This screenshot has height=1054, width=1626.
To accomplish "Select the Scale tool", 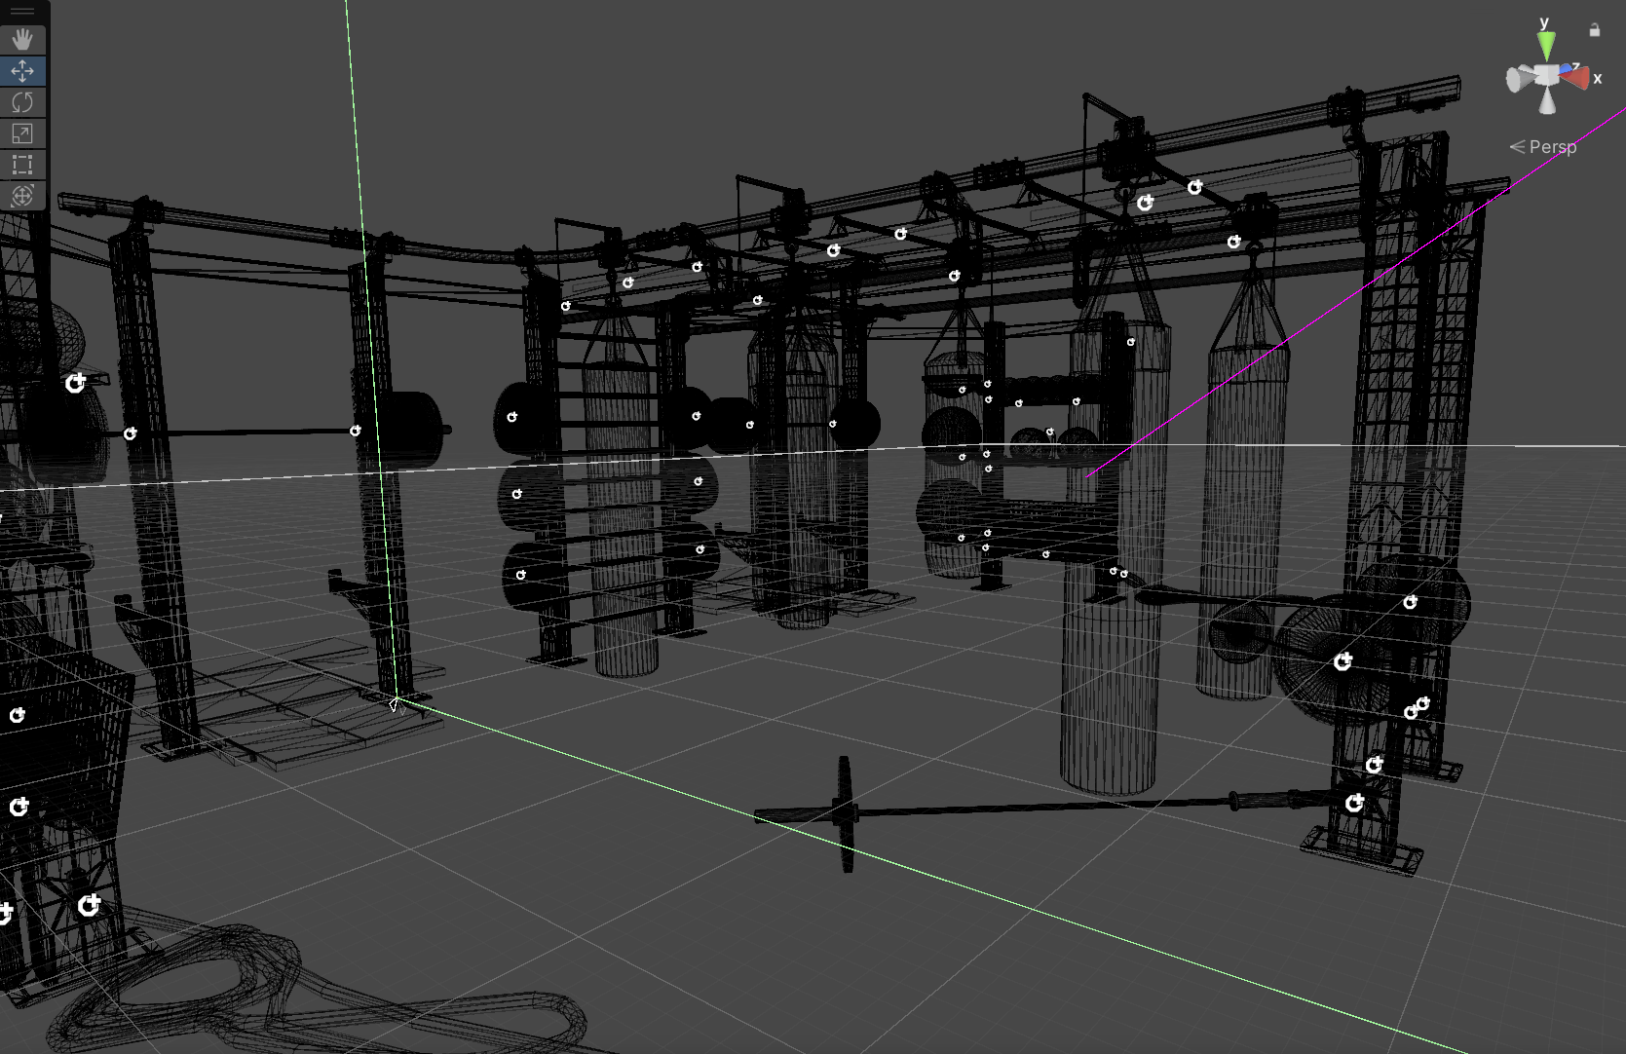I will 22,132.
